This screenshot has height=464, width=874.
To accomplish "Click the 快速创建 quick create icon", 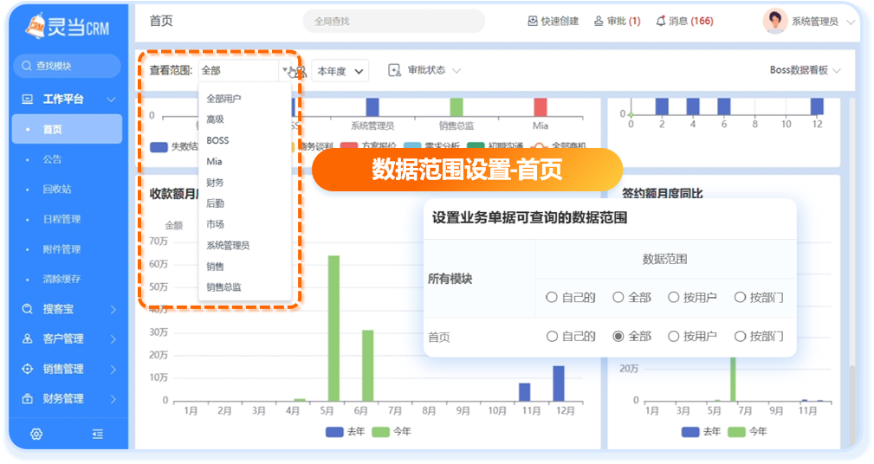I will (533, 21).
